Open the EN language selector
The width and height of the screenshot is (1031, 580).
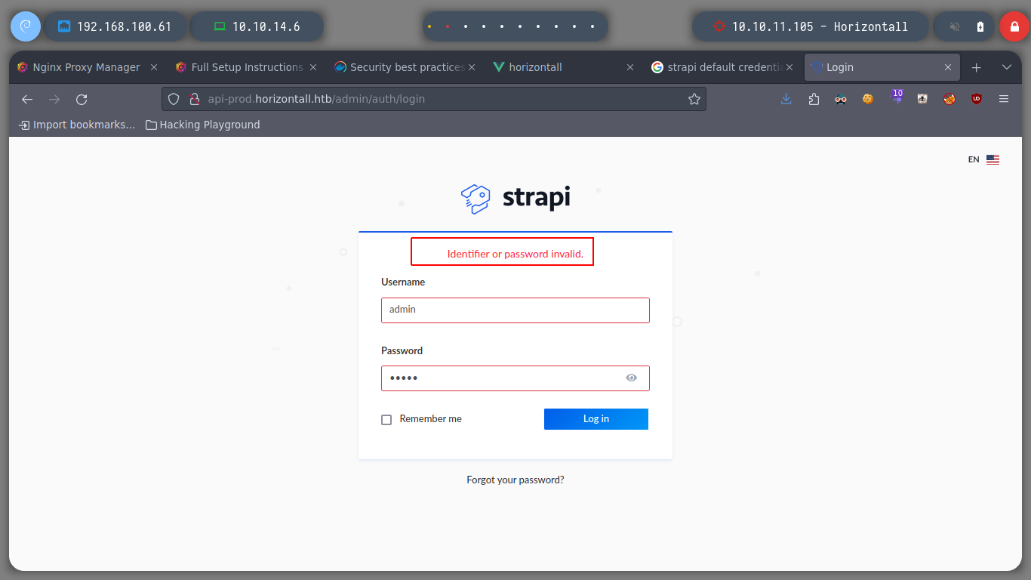pyautogui.click(x=983, y=159)
